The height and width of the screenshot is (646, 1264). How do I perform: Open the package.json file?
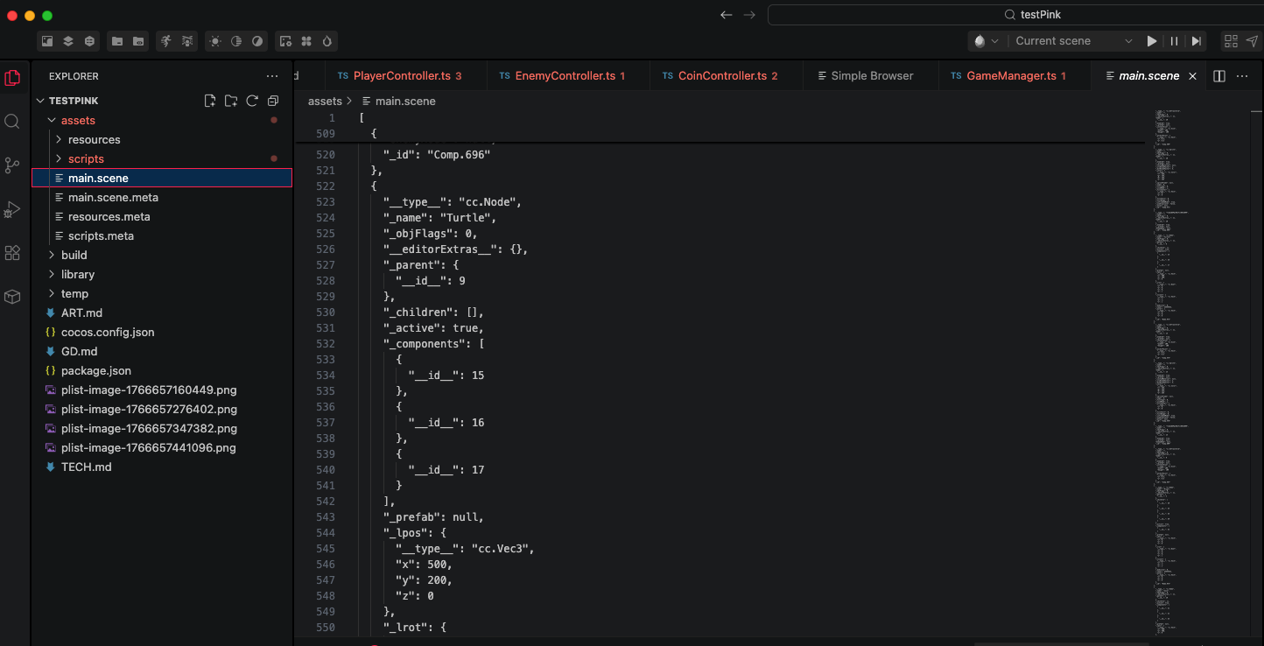point(95,370)
